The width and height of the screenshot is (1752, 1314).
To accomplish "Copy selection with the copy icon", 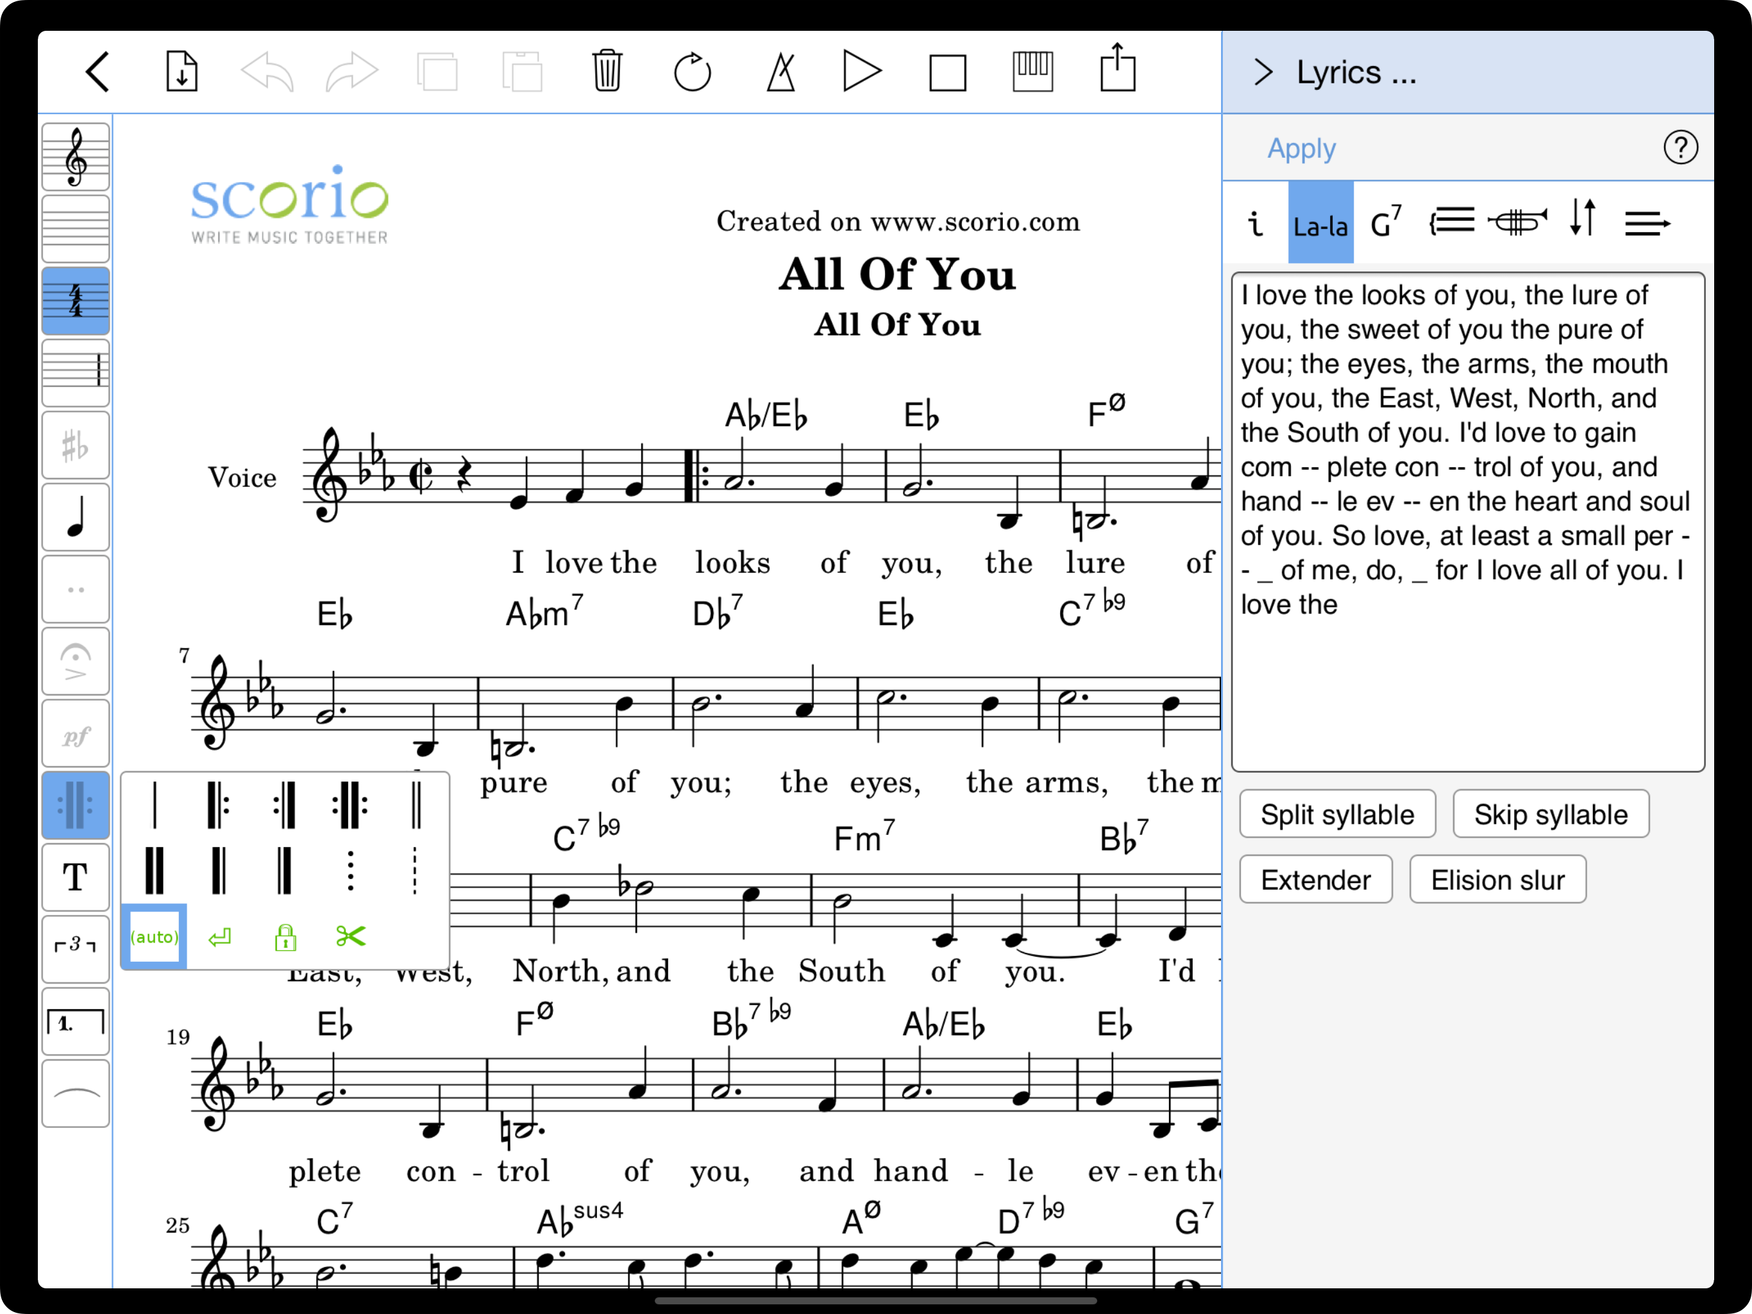I will click(x=437, y=72).
